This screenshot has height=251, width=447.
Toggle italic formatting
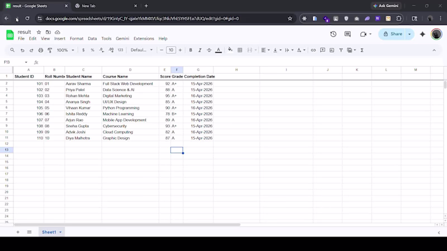[200, 50]
